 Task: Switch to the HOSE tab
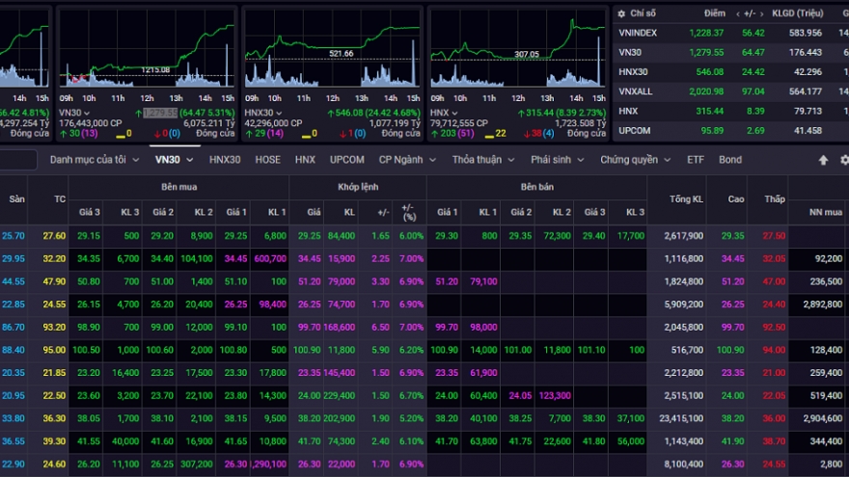[267, 159]
